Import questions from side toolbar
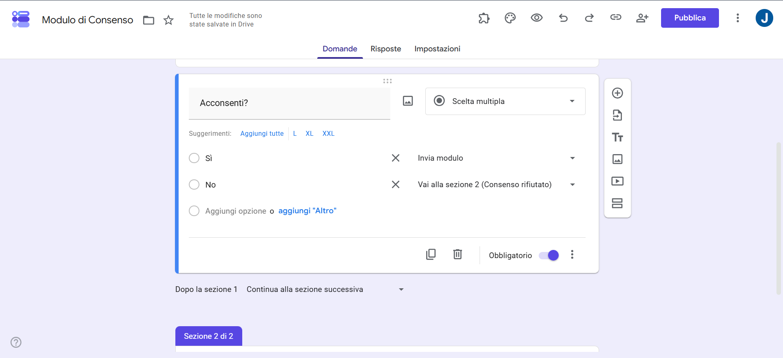783x358 pixels. click(617, 115)
